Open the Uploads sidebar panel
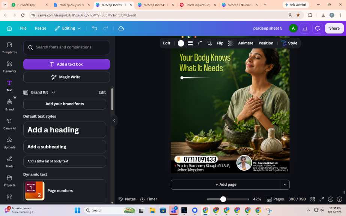Image resolution: width=346 pixels, height=216 pixels. pyautogui.click(x=9, y=143)
